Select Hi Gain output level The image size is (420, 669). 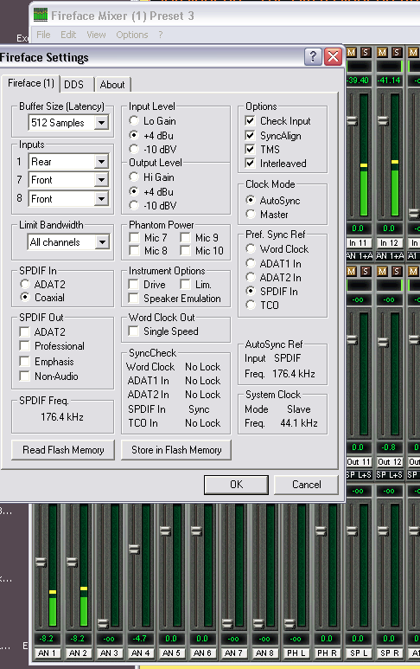pos(134,177)
